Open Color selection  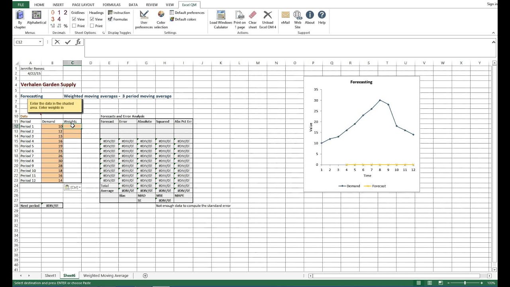(x=161, y=20)
